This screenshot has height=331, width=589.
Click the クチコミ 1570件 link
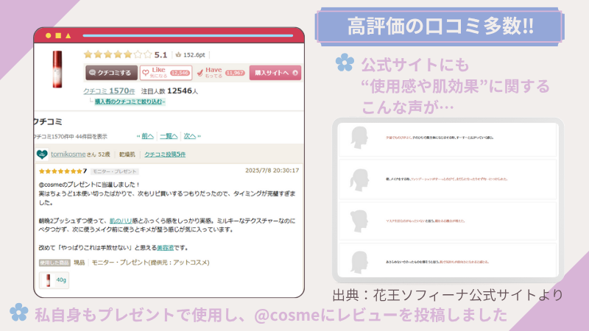109,91
